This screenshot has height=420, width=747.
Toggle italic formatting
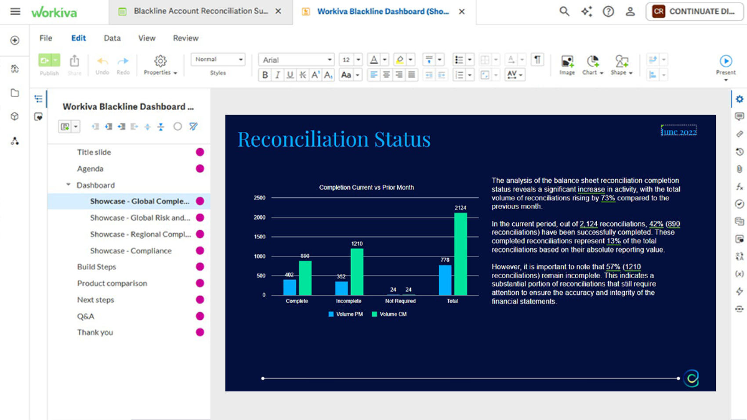tap(277, 75)
